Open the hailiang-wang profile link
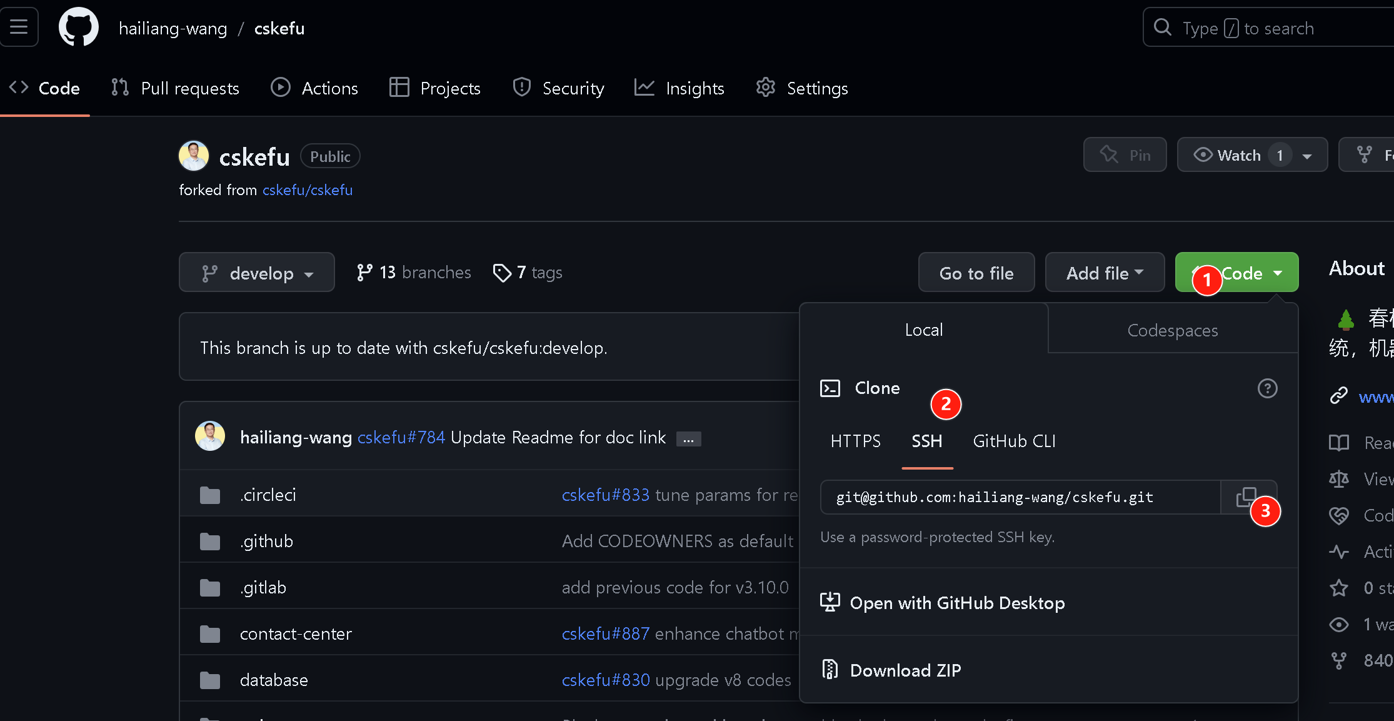Screen dimensions: 1394x721 (173, 29)
